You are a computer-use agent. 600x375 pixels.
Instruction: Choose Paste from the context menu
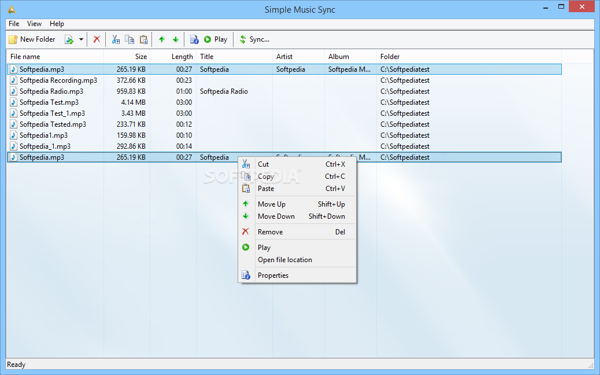tap(297, 189)
